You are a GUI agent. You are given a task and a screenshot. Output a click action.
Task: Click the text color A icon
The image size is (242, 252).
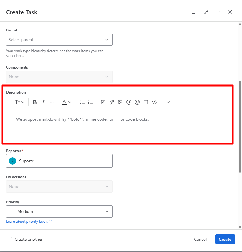point(64,102)
